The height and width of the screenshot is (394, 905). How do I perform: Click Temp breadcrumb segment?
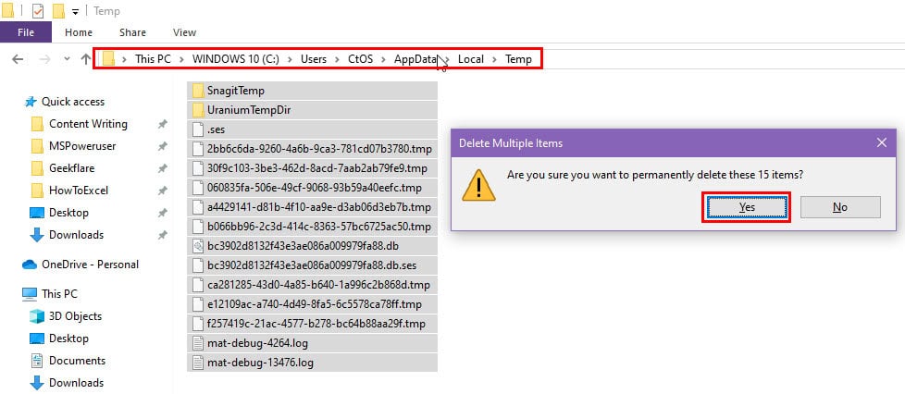tap(518, 59)
